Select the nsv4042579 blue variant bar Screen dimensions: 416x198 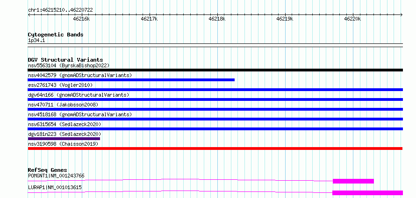pos(131,80)
